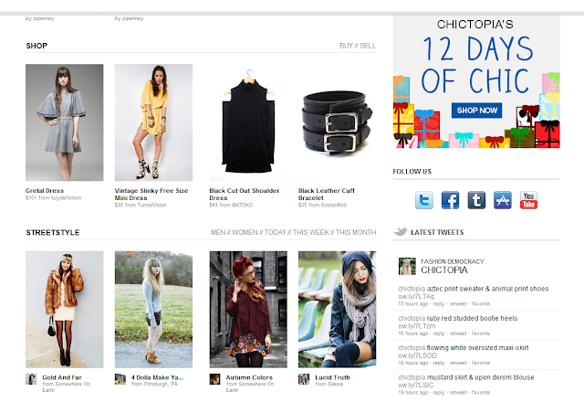Show This Week streetstyle looks

tap(310, 232)
